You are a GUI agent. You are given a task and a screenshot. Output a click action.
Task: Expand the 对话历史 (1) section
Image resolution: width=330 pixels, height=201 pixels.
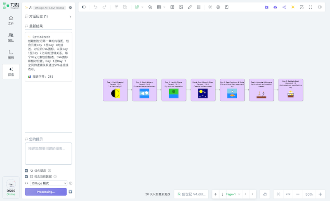pyautogui.click(x=70, y=17)
